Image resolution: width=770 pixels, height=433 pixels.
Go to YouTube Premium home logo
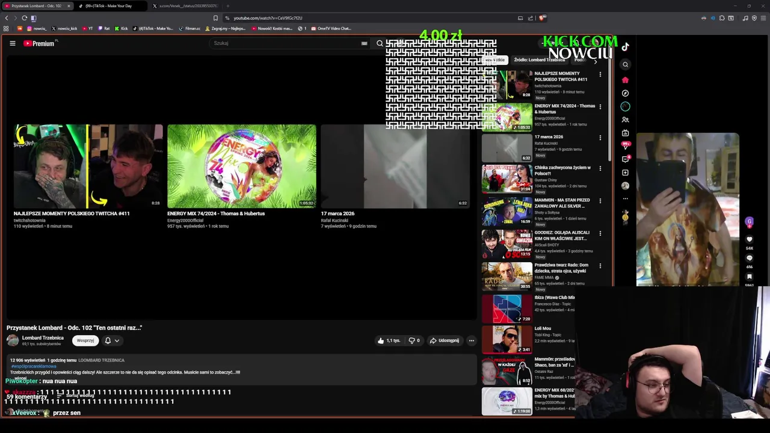(39, 43)
